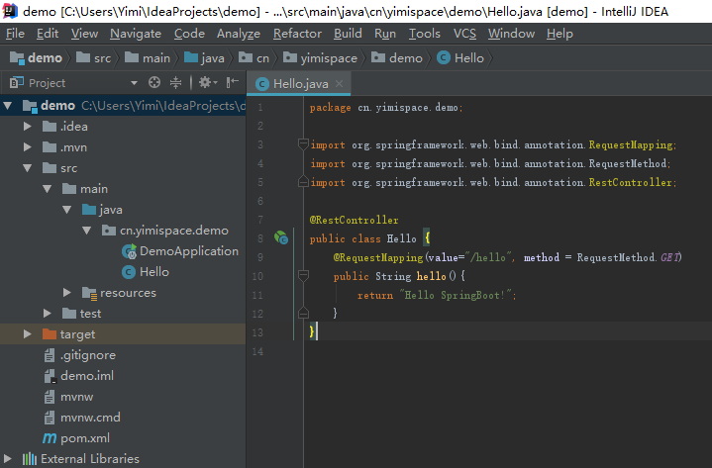Click the External Libraries icon
The image size is (712, 468).
click(30, 459)
